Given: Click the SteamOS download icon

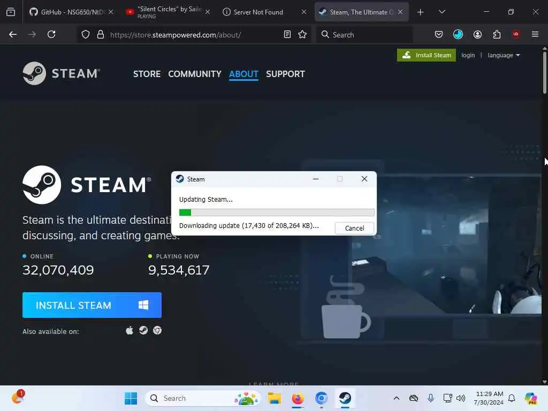Looking at the screenshot, I should [x=143, y=330].
